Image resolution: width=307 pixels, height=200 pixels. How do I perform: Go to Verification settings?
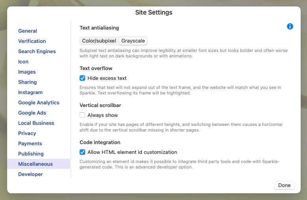(32, 41)
